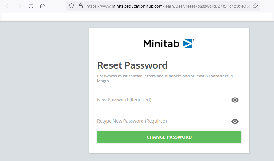Viewport: 274px width, 161px height.
Task: Select the minitabeducationhub.com address bar URL
Action: click(168, 6)
